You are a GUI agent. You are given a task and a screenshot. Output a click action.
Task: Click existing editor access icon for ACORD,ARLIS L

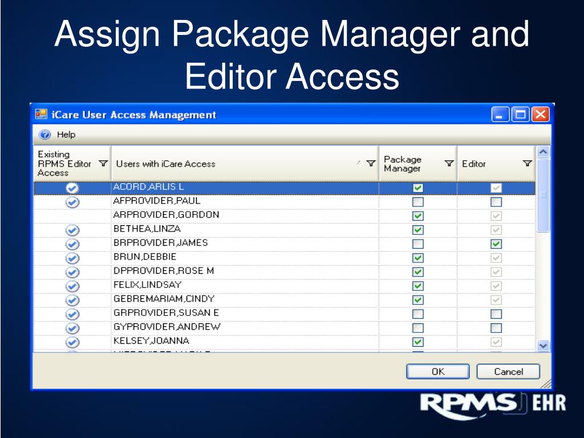point(72,188)
